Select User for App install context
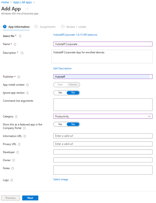Image resolution: width=156 pixels, height=203 pixels. pyautogui.click(x=60, y=85)
